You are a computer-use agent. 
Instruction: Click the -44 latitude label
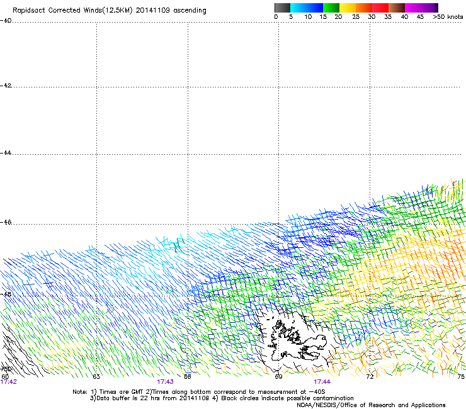(x=6, y=153)
